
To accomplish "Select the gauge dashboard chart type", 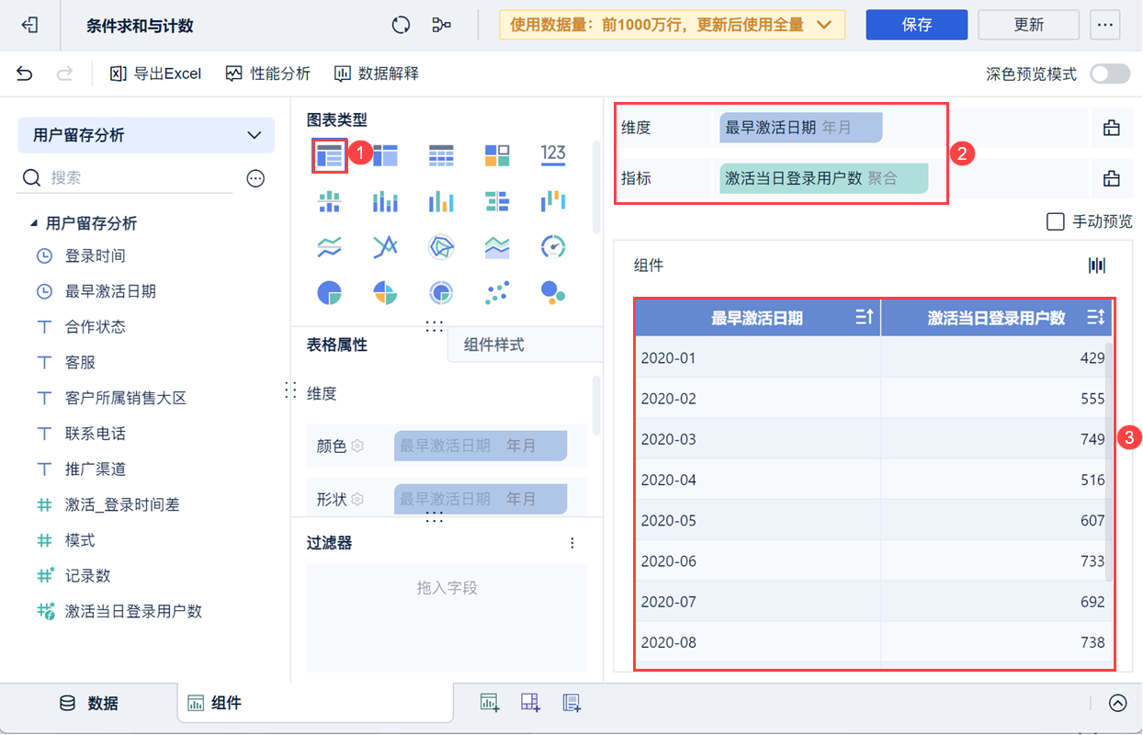I will [553, 246].
